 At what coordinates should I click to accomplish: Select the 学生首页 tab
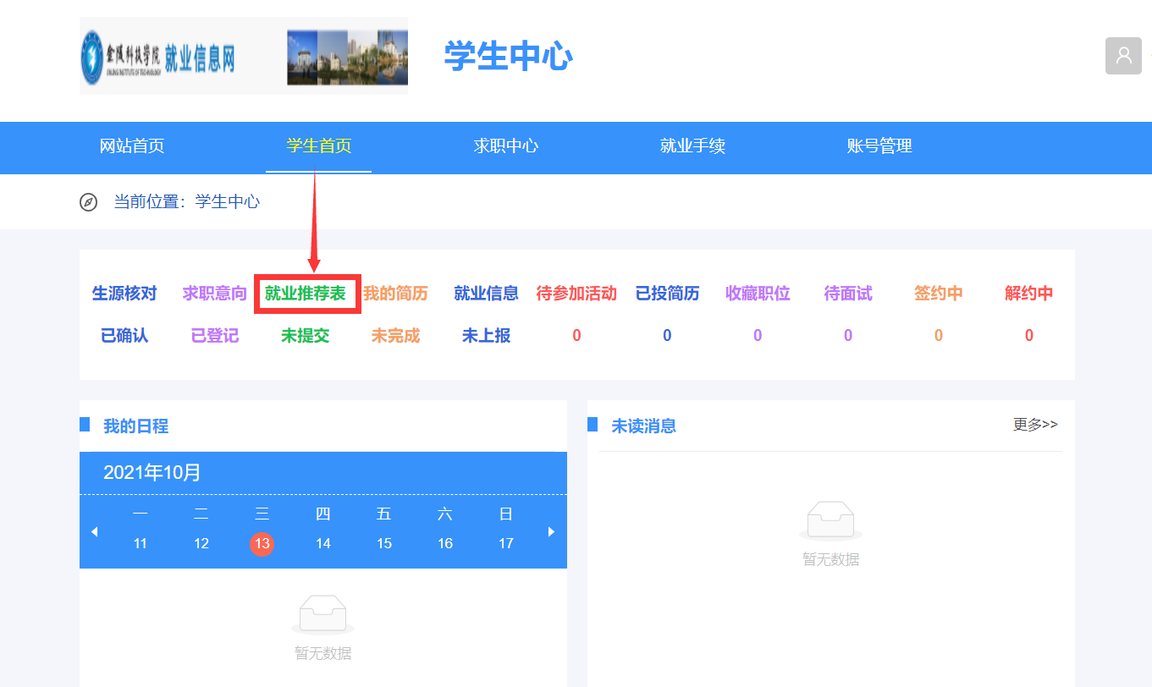pos(318,146)
